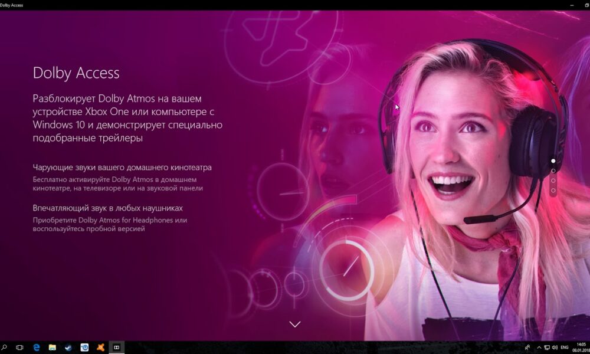
Task: Click the Task View icon on the taskbar
Action: (19, 348)
